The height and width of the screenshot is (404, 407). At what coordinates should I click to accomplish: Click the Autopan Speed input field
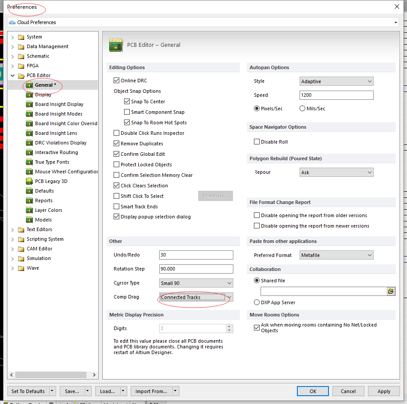point(336,95)
